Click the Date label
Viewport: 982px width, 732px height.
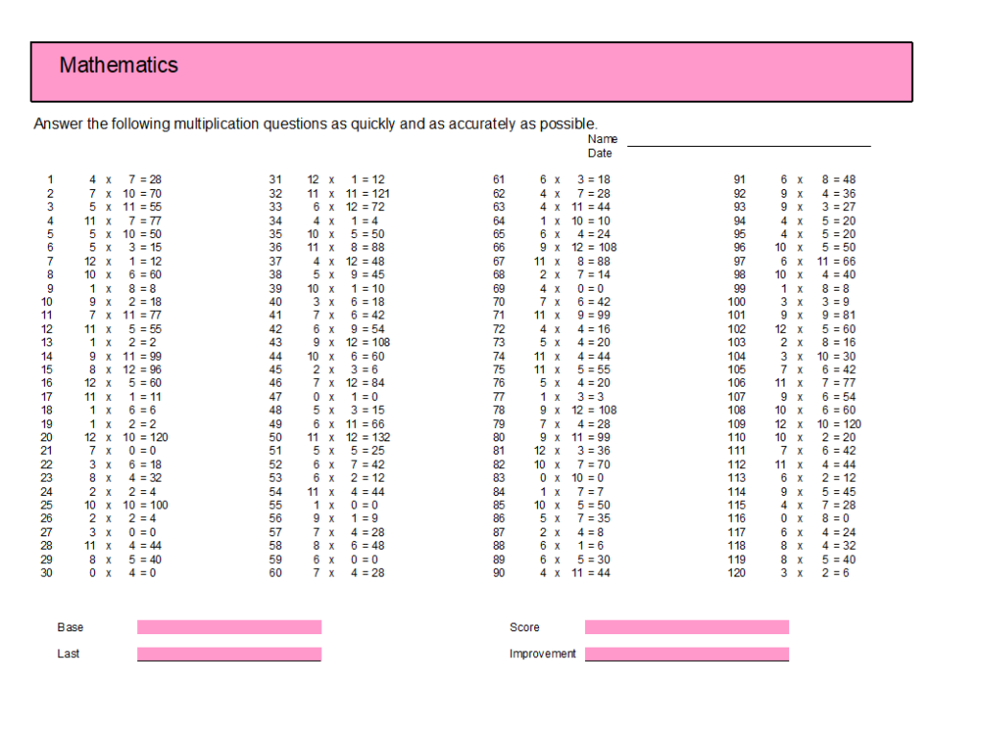599,153
